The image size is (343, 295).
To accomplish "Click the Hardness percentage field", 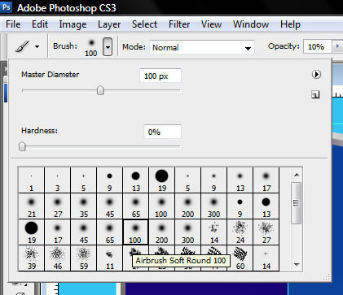I will click(162, 132).
